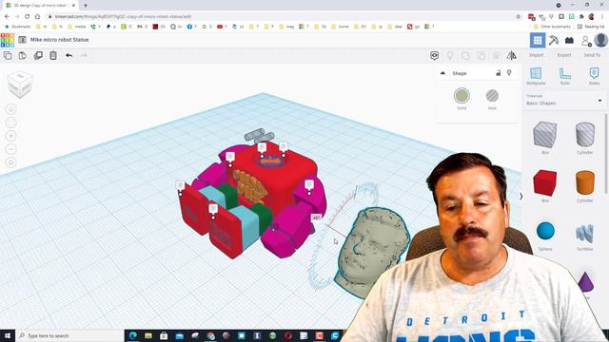The width and height of the screenshot is (609, 342).
Task: Click the Show all eye icon
Action: coord(434,55)
